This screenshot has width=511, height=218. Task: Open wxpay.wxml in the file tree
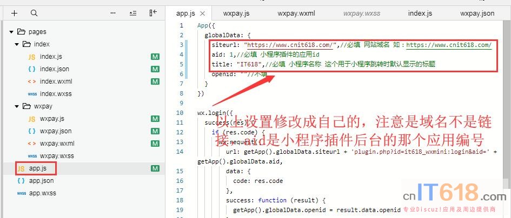tap(57, 144)
